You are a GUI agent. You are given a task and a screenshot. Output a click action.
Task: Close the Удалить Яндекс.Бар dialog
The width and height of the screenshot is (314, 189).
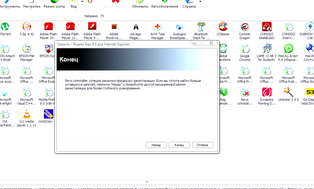click(211, 43)
